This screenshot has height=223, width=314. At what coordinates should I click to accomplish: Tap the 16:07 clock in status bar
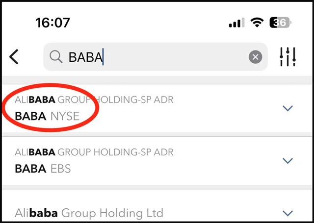(52, 23)
